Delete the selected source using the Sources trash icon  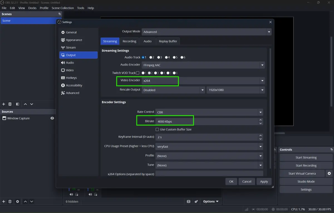coord(10,201)
